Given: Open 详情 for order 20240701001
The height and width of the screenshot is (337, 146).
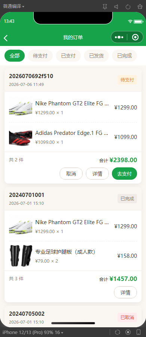Looking at the screenshot, I should 125,293.
